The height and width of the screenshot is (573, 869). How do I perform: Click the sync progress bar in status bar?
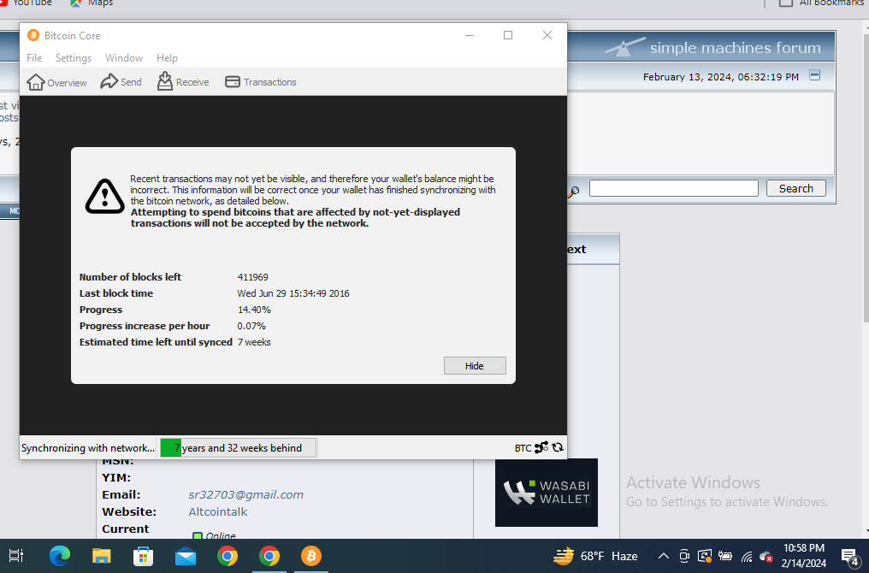pyautogui.click(x=239, y=448)
